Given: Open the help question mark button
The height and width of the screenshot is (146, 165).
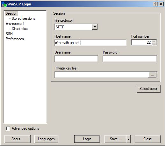Looking at the screenshot, I should coord(155,4).
